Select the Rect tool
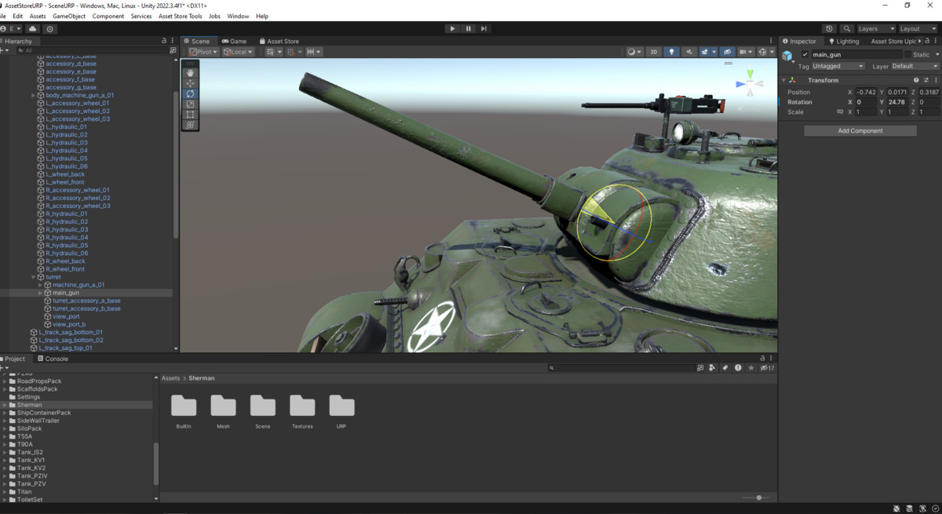 190,115
